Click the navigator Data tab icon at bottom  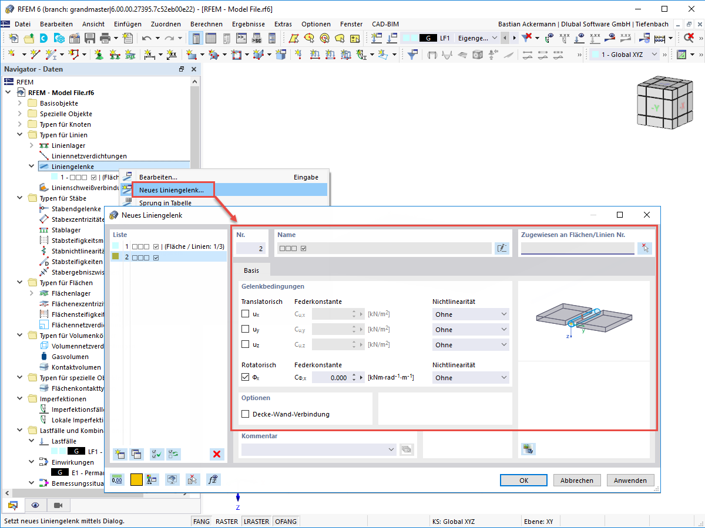(12, 505)
